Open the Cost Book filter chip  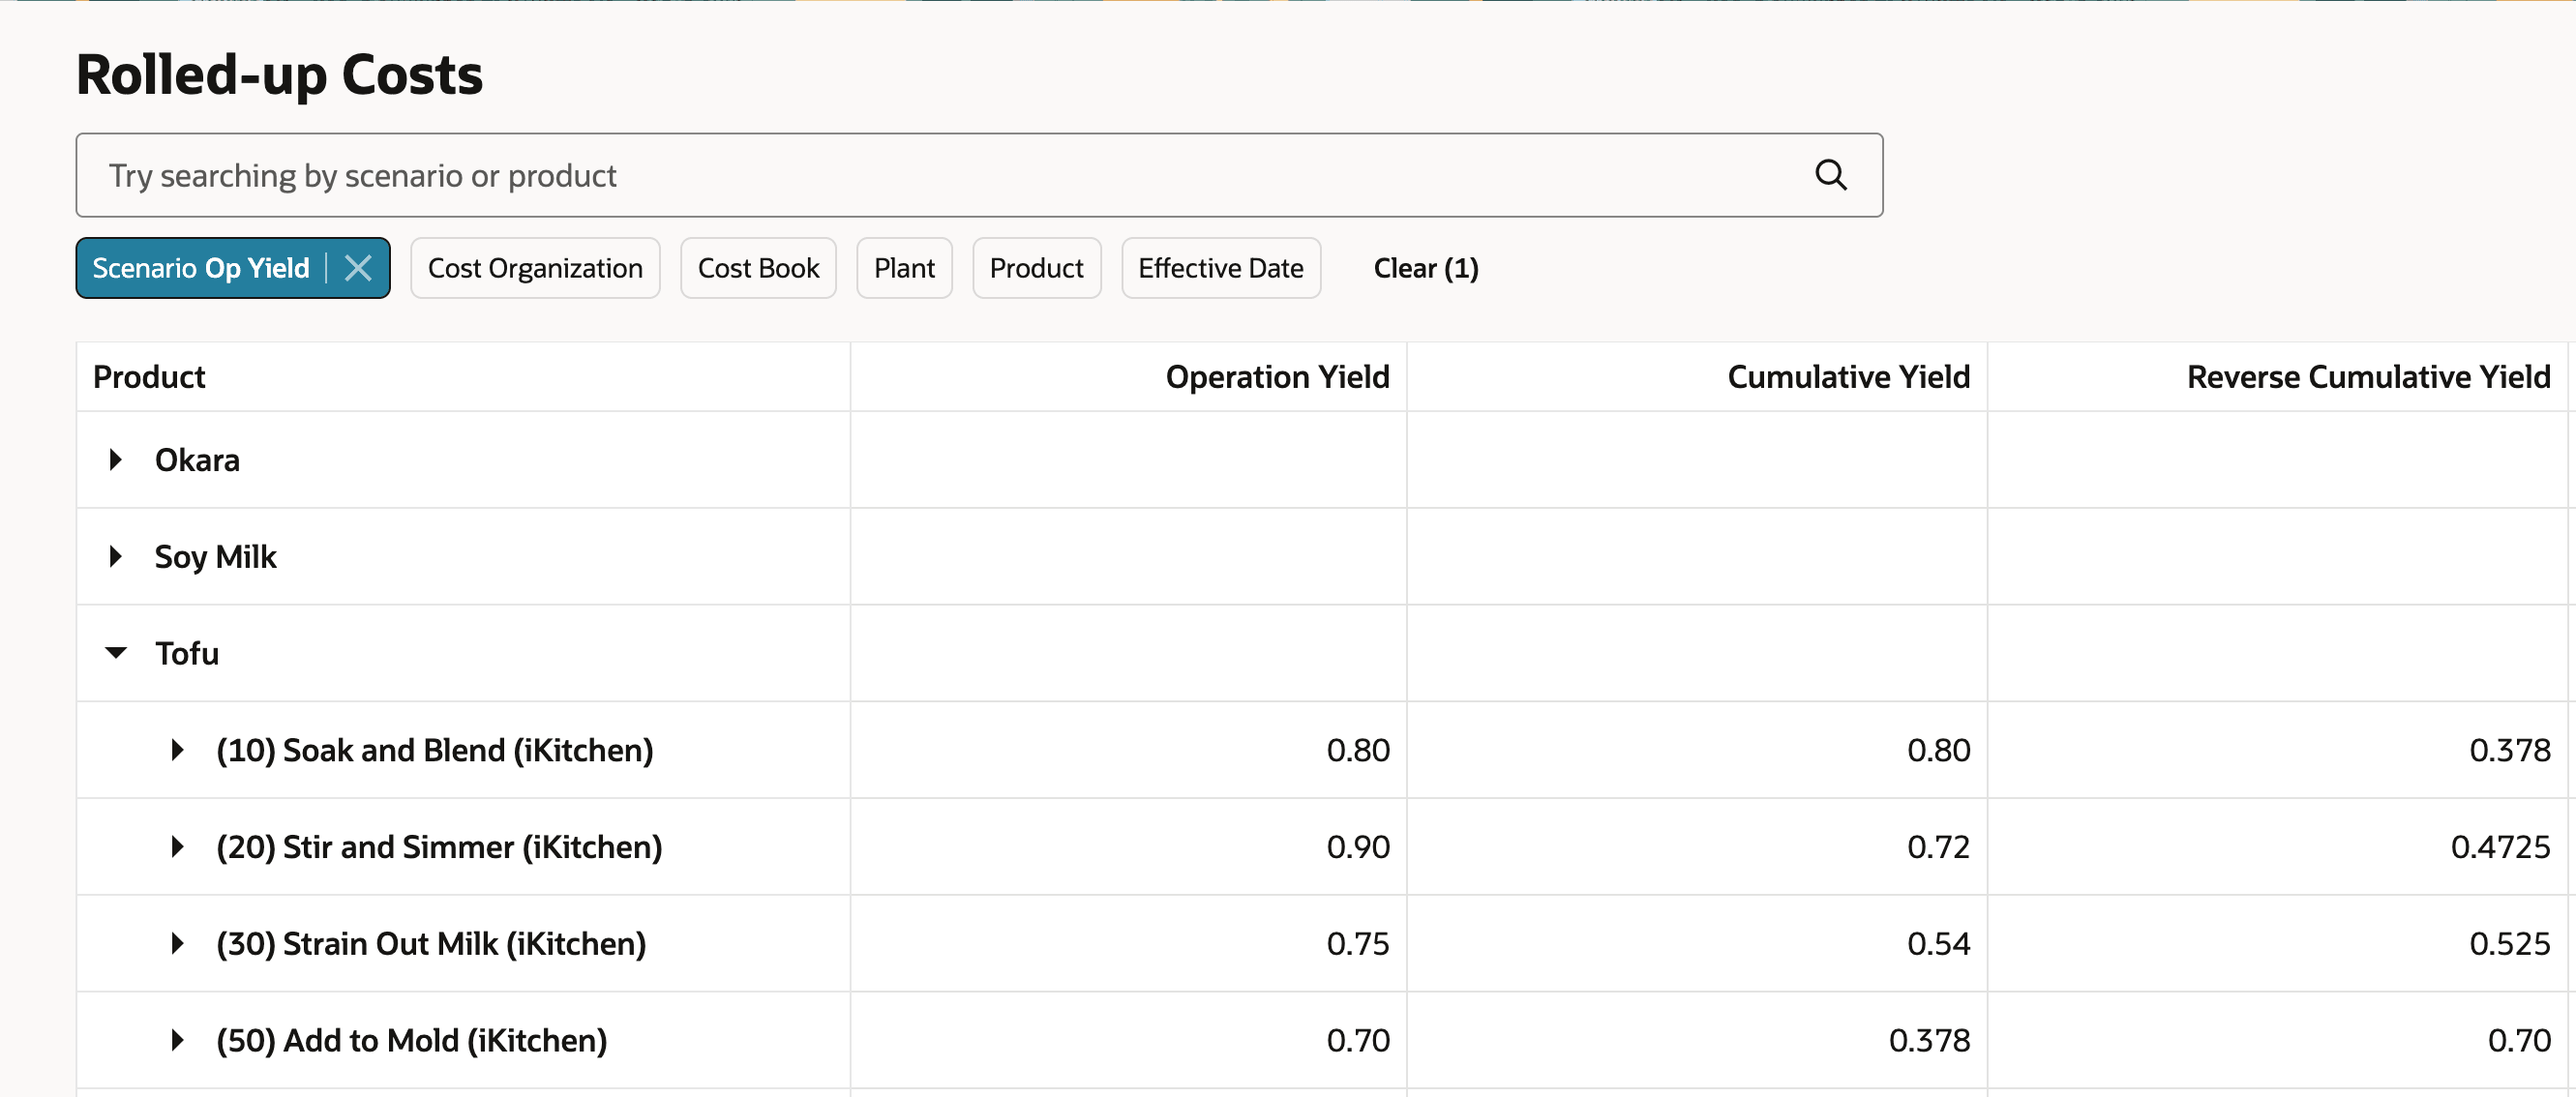click(758, 268)
